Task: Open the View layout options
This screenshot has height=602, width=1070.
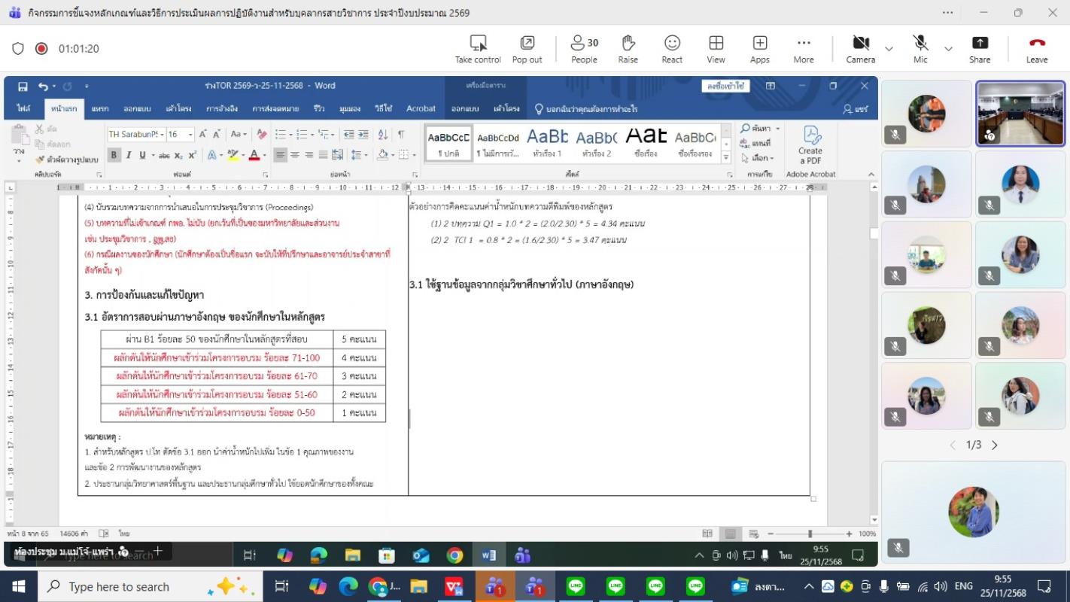Action: pyautogui.click(x=716, y=48)
